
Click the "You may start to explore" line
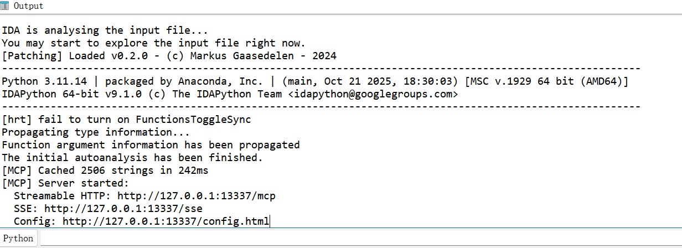(x=153, y=43)
